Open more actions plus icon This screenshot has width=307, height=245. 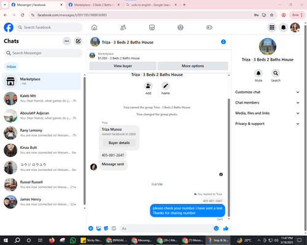[x=91, y=228]
